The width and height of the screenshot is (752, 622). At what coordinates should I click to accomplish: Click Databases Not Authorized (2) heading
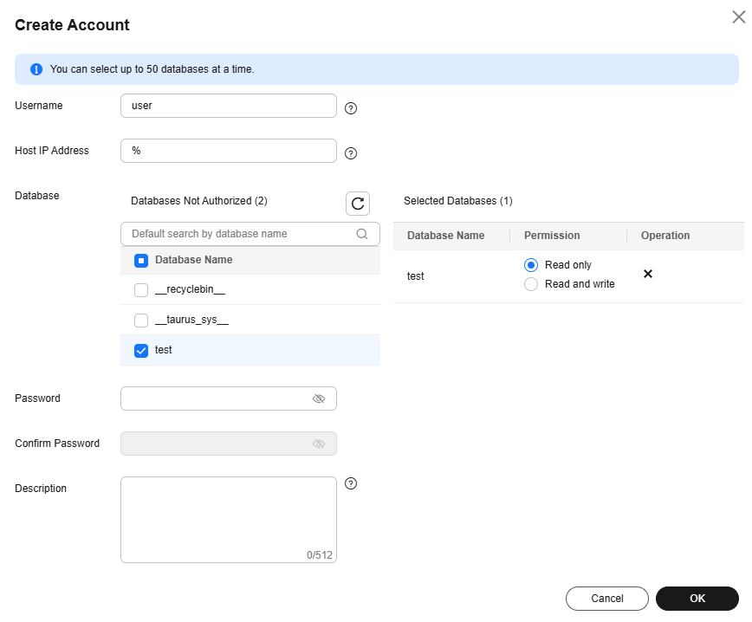tap(199, 201)
